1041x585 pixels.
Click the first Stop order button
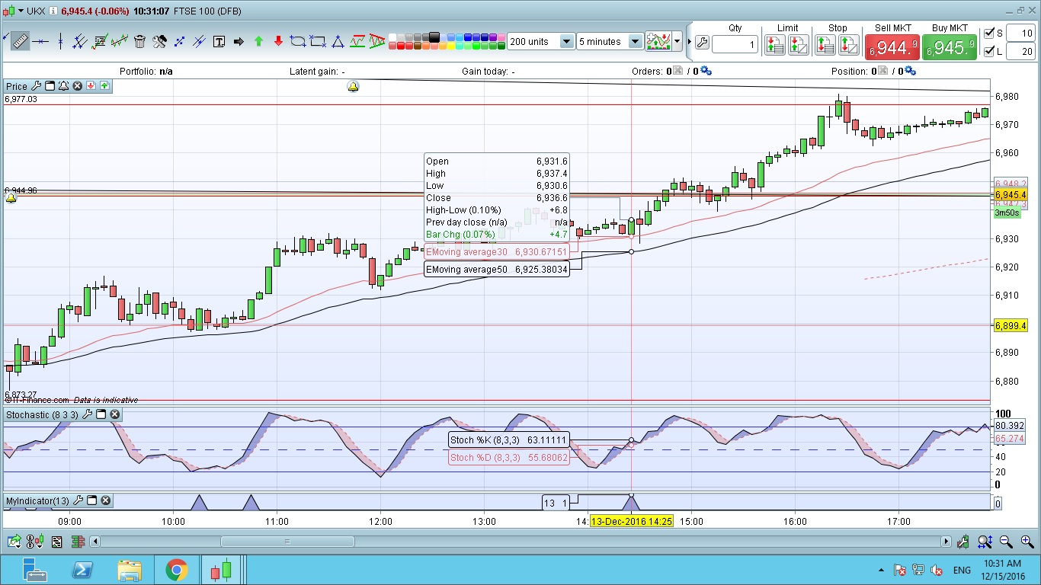pyautogui.click(x=825, y=45)
